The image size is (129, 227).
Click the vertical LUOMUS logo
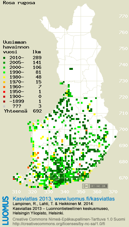[x=5, y=211]
